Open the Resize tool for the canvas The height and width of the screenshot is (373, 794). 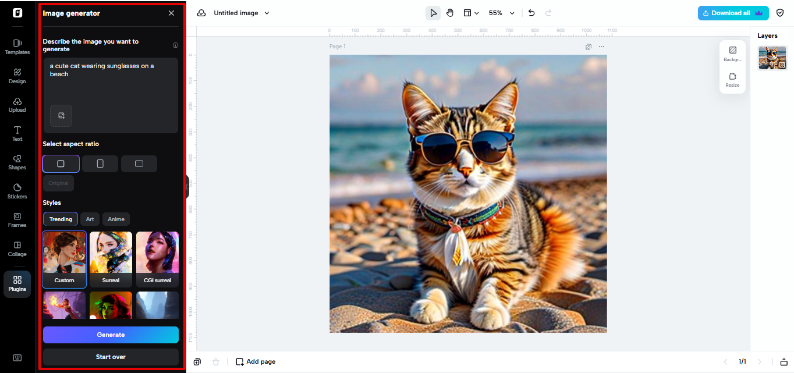[732, 80]
